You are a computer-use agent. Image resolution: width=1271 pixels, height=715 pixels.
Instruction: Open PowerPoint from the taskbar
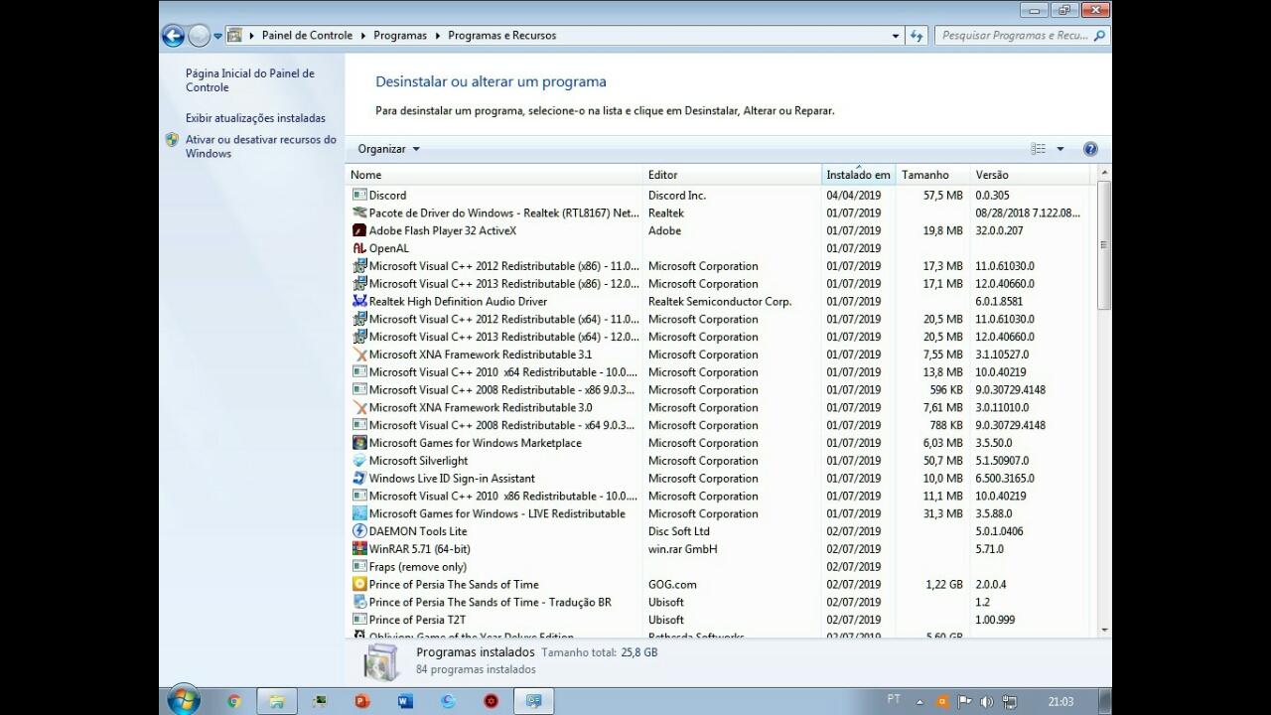(361, 701)
